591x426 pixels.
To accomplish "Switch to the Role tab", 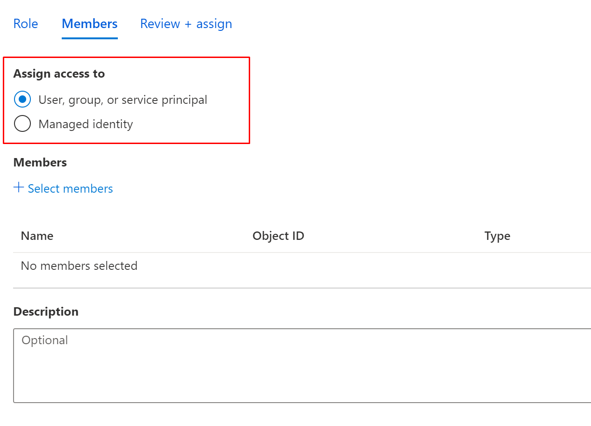I will (x=26, y=24).
